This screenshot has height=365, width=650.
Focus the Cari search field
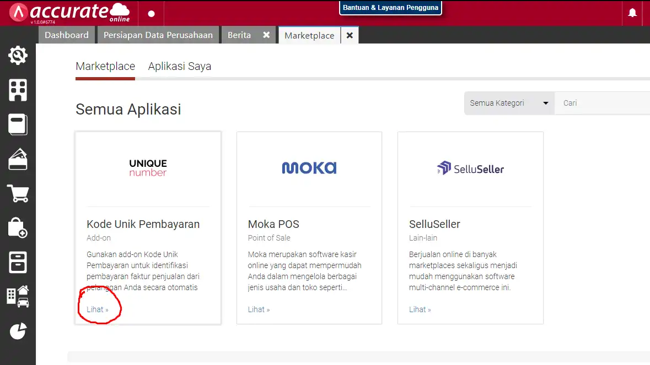(603, 103)
